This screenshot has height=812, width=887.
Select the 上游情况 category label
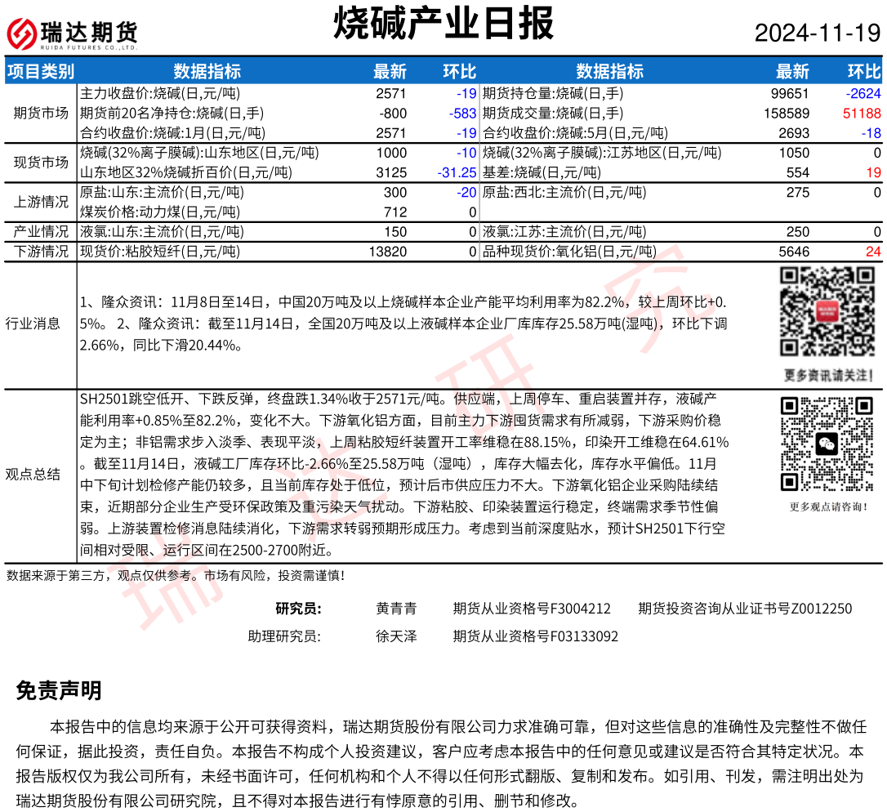[41, 202]
